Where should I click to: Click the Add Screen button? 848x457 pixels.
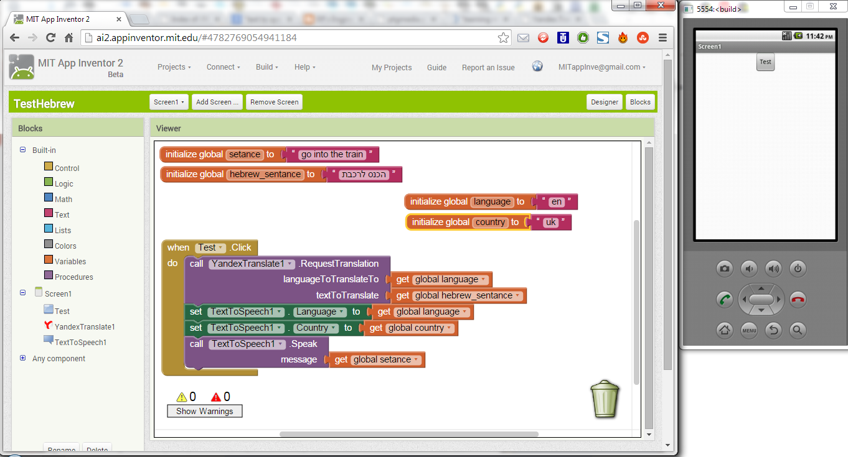(217, 102)
